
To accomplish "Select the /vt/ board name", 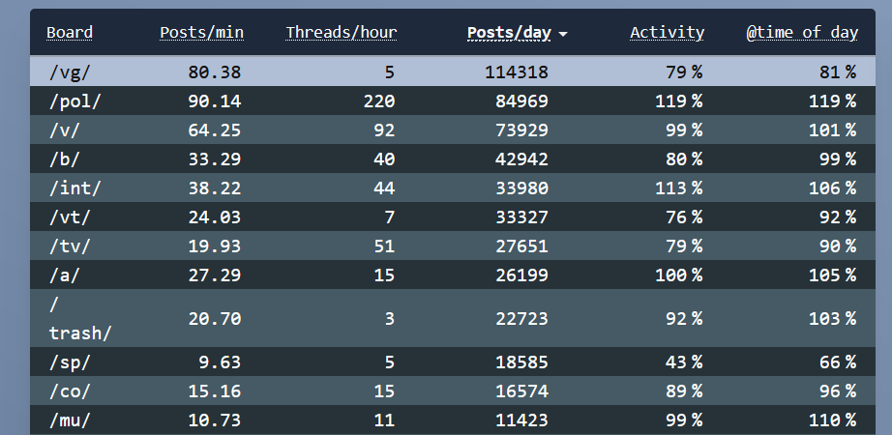I will [x=70, y=217].
